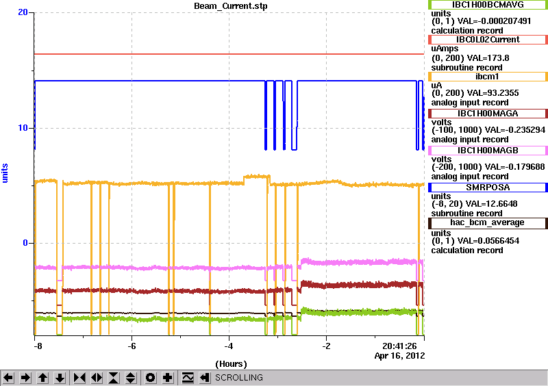This screenshot has height=386, width=548.
Task: Click the 20:41:26 timestamp on the axis
Action: click(399, 346)
